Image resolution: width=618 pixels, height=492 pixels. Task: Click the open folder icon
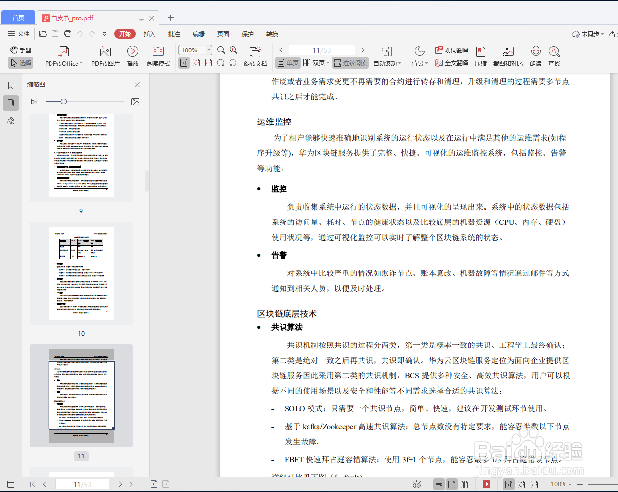tap(43, 34)
